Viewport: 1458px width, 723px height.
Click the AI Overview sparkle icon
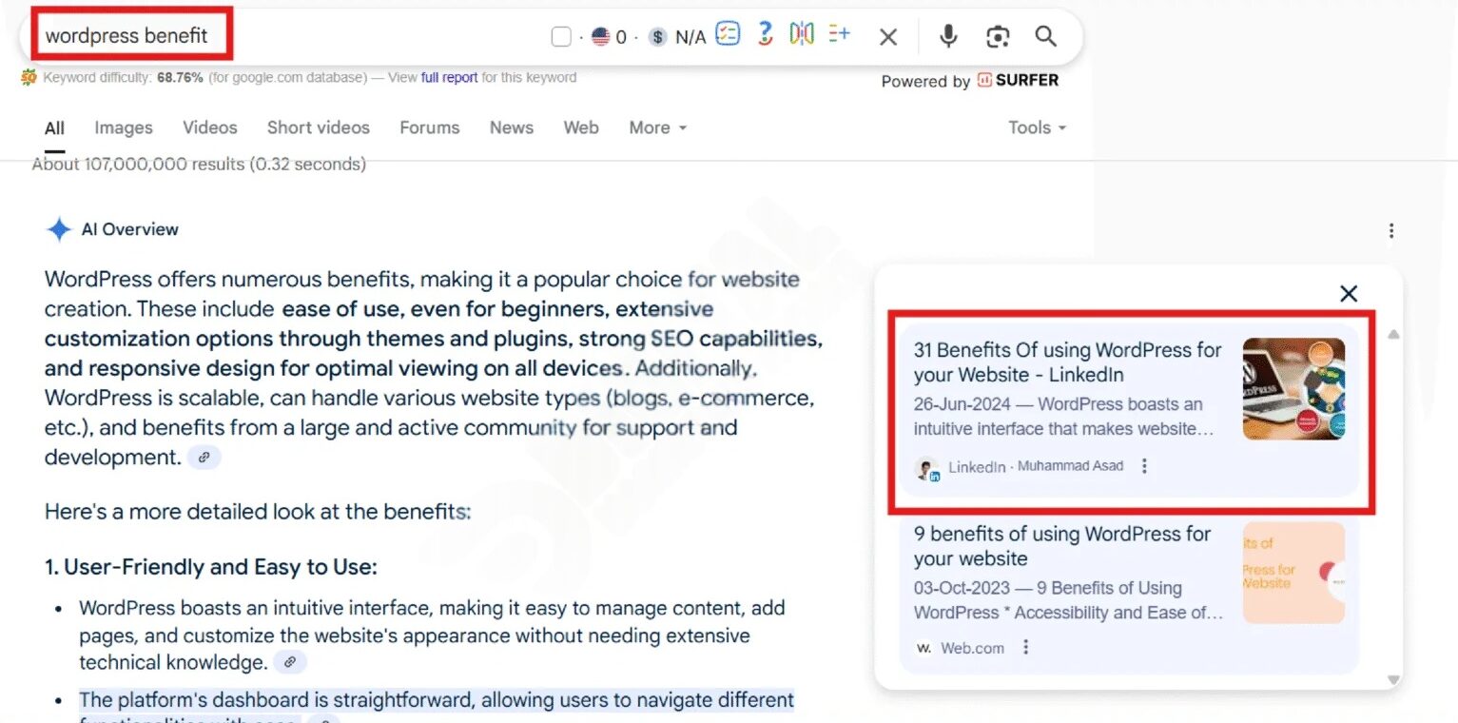click(x=58, y=229)
